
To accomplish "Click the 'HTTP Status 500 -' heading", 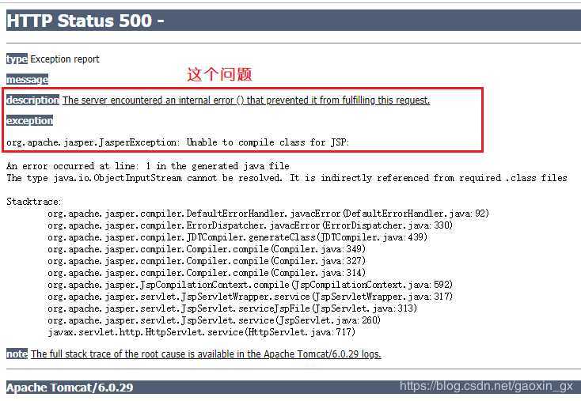I will (85, 21).
